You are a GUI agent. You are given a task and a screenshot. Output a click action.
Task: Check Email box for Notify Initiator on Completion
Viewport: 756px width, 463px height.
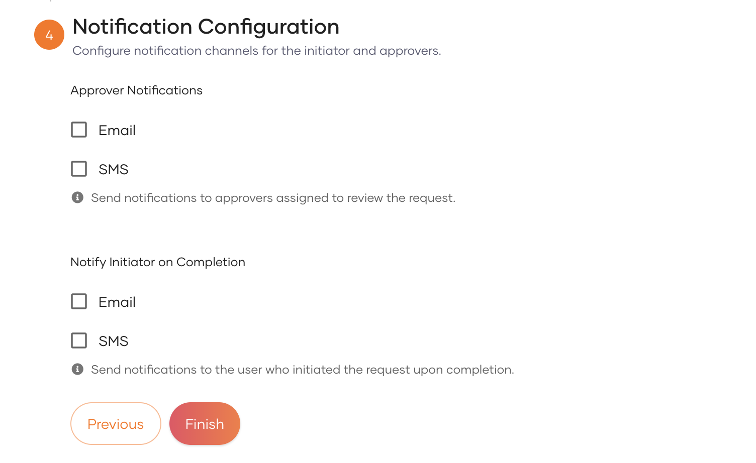[x=79, y=301]
